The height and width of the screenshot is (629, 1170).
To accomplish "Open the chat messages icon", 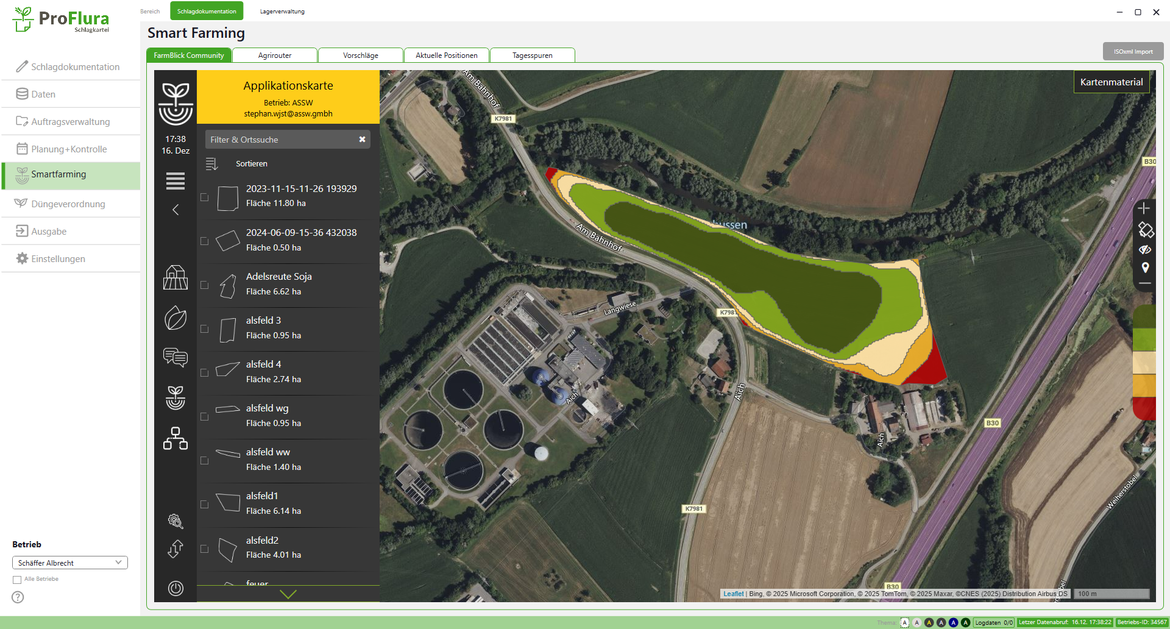I will tap(175, 357).
